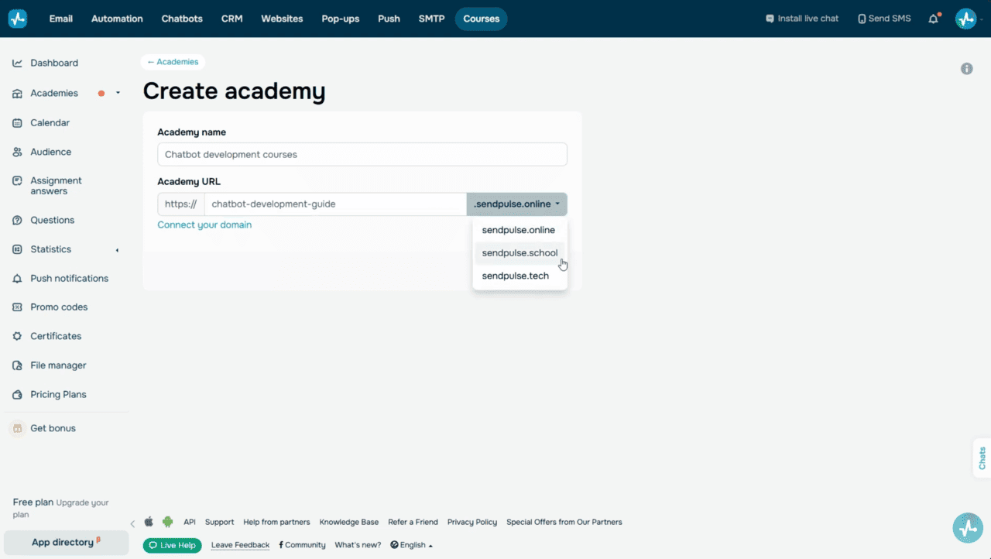991x559 pixels.
Task: Open the .sendpulse.online domain dropdown
Action: click(516, 204)
